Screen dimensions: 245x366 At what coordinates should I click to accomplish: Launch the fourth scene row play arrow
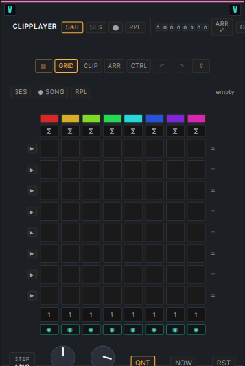coord(32,212)
